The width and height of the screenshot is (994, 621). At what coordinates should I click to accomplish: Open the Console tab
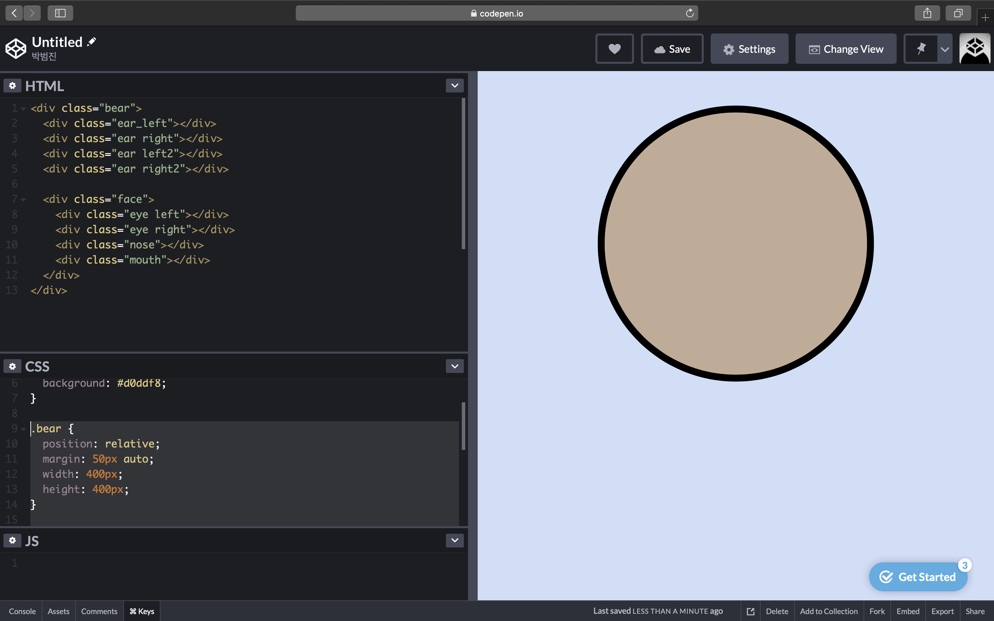(22, 611)
